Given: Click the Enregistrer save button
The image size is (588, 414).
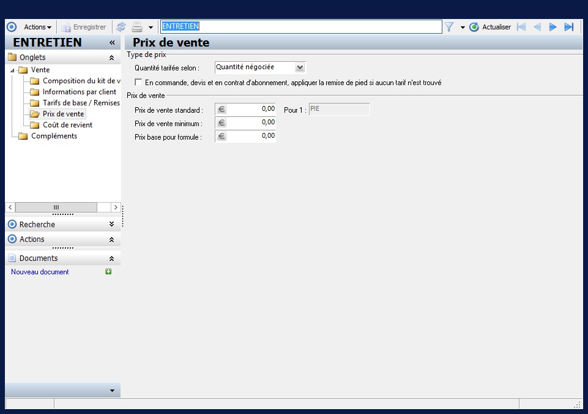Looking at the screenshot, I should [x=84, y=27].
